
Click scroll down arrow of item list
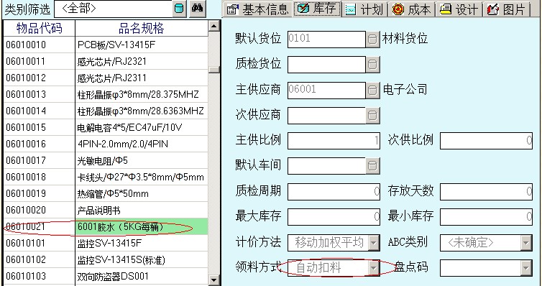(x=214, y=280)
